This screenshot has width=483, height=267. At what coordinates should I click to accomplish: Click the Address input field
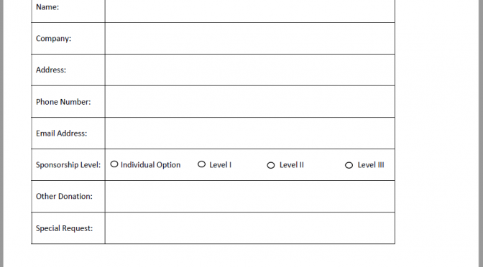[250, 70]
